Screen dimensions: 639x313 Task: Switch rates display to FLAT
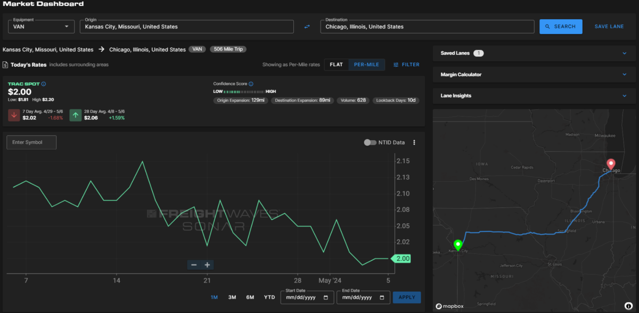coord(336,65)
